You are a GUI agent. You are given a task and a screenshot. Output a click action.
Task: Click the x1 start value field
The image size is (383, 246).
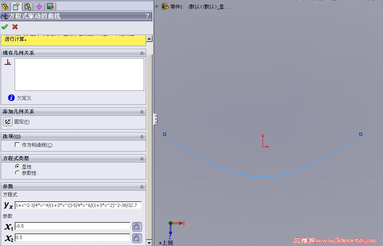pyautogui.click(x=72, y=226)
